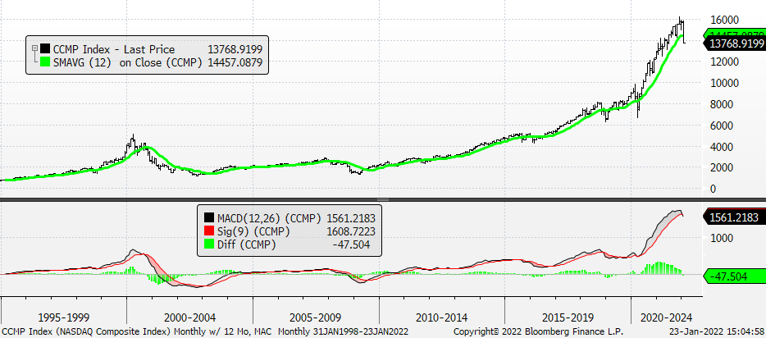Select the 1995-1999 time axis label
Viewport: 766px width, 338px height.
coord(63,317)
